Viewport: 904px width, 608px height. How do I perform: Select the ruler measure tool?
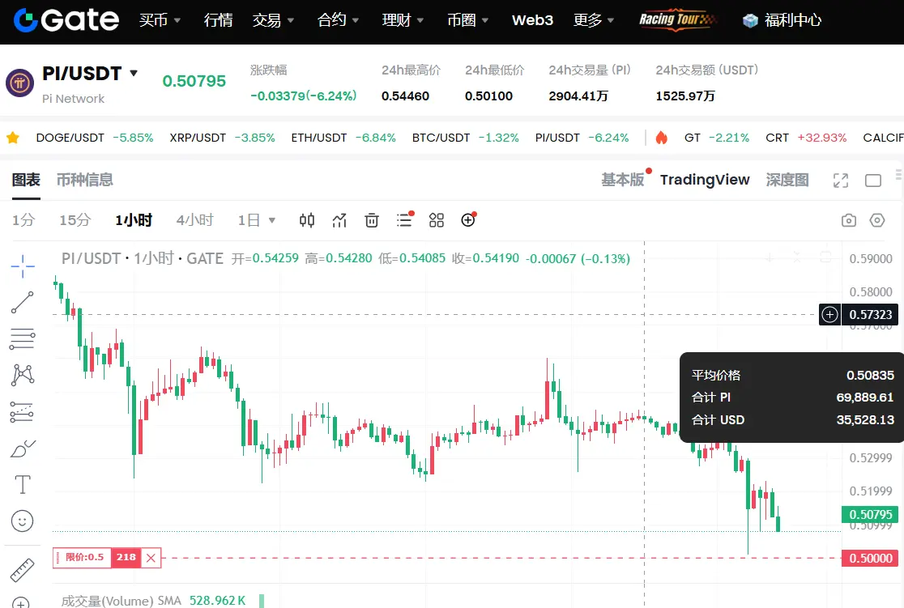coord(23,570)
